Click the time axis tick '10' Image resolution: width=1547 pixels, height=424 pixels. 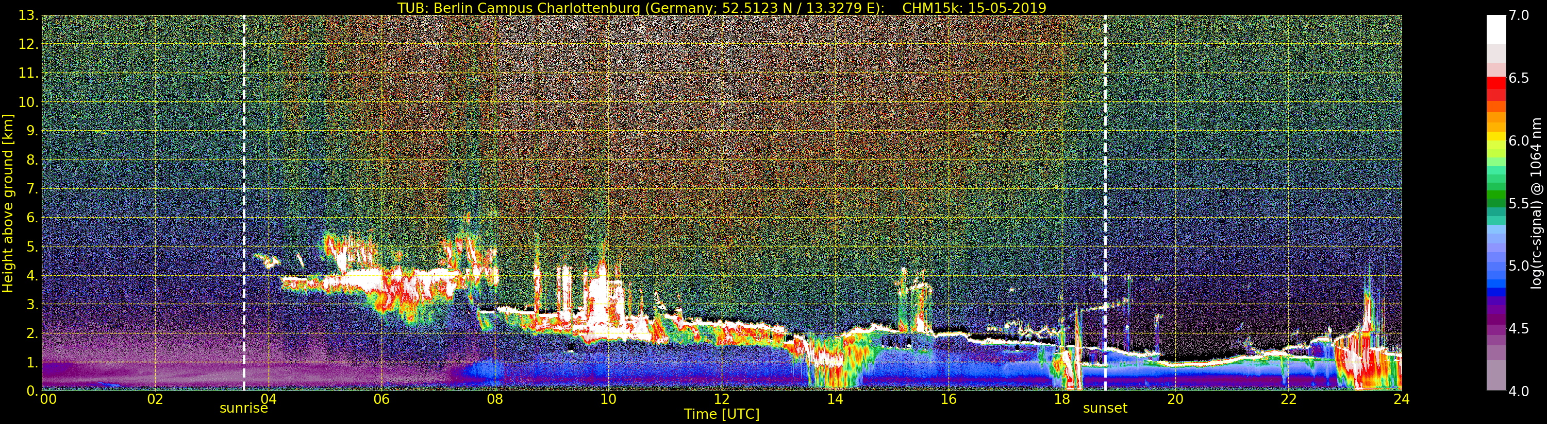[x=608, y=399]
